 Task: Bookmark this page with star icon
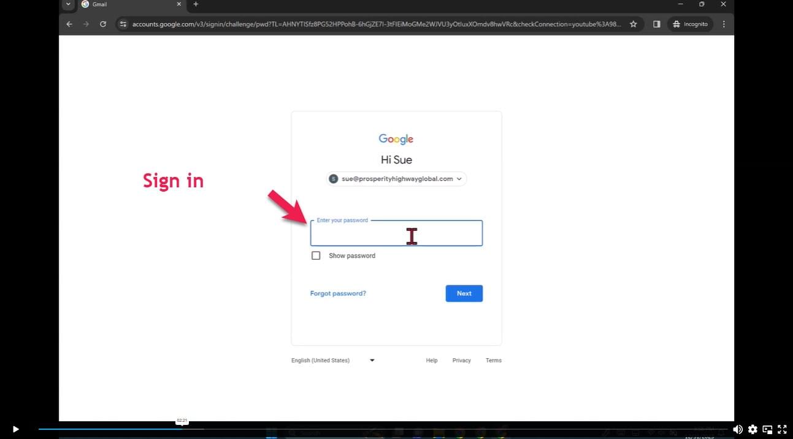634,24
